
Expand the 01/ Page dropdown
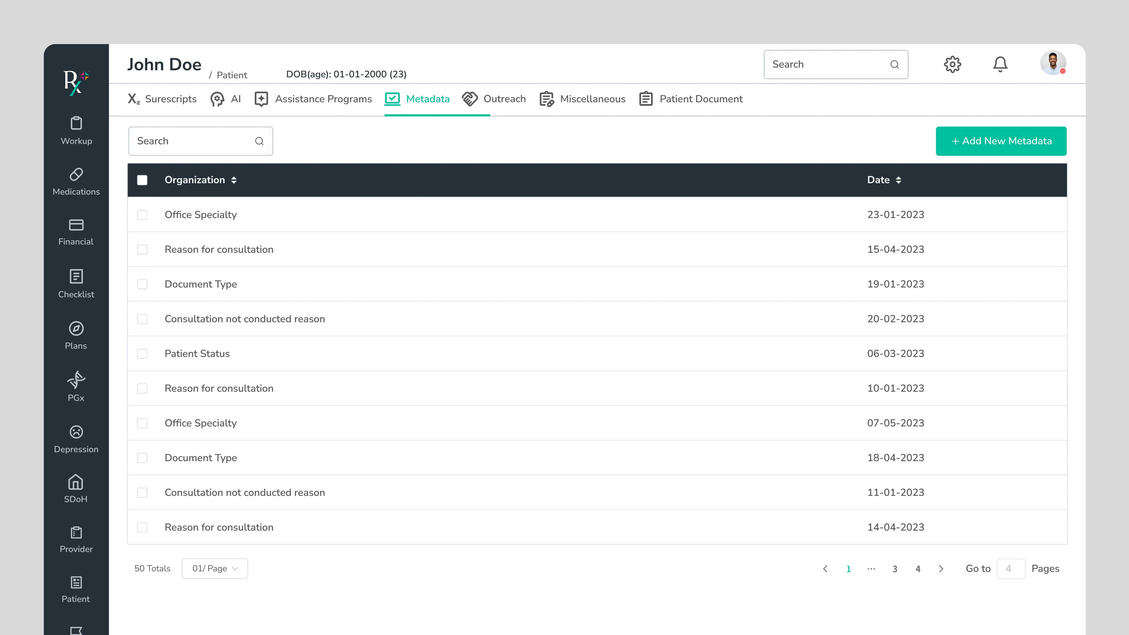(215, 568)
